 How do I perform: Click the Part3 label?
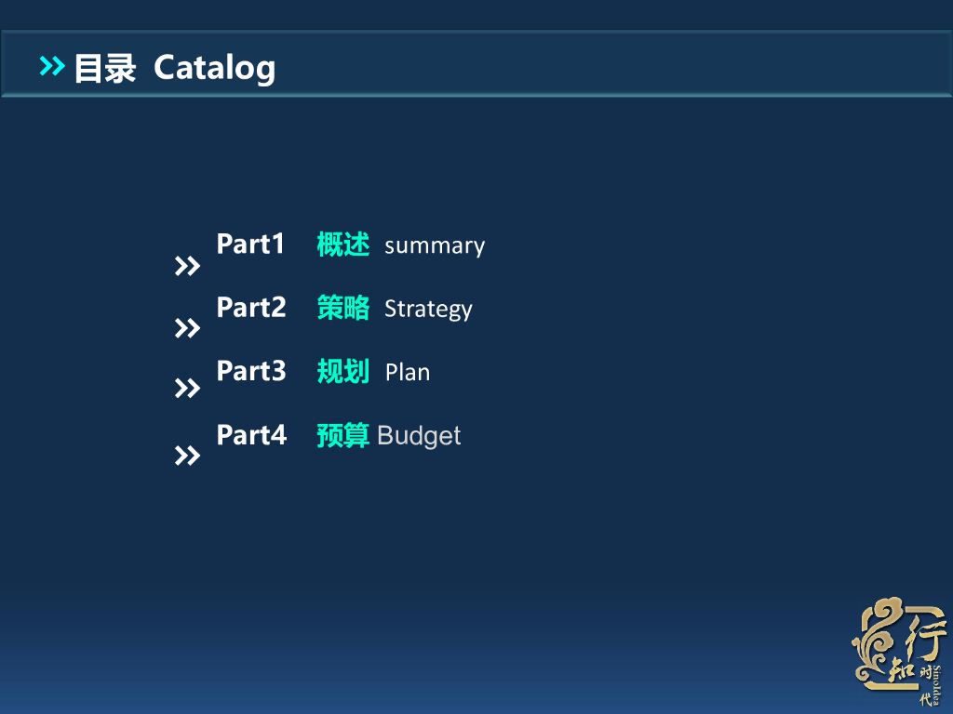coord(250,371)
